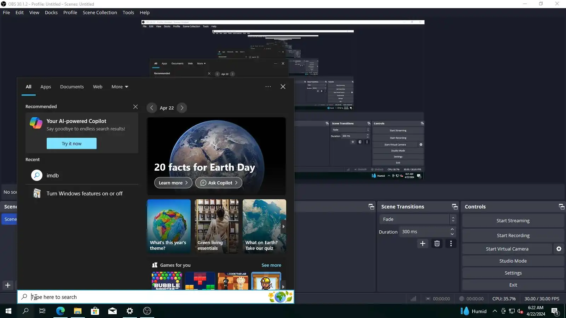Open the search panel options (three dots)
This screenshot has width=566, height=318.
tap(268, 87)
